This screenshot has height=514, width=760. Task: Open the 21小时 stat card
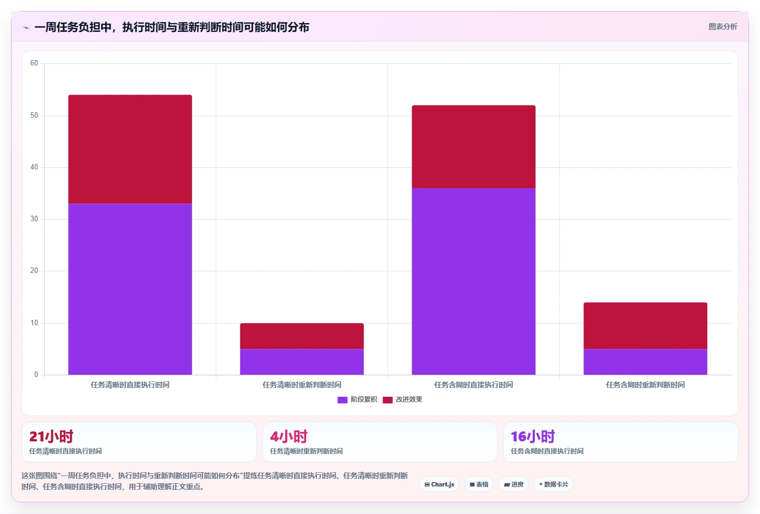pyautogui.click(x=139, y=442)
